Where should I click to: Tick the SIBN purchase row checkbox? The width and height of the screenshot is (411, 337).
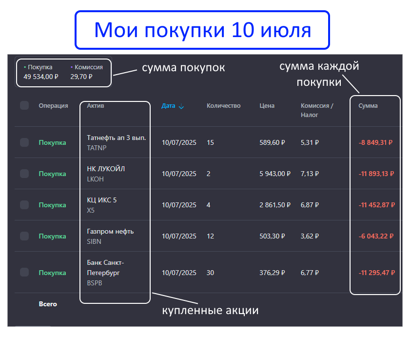[24, 236]
